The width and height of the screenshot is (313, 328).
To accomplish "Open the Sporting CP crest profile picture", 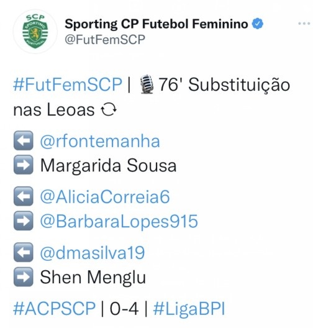I will (x=35, y=32).
